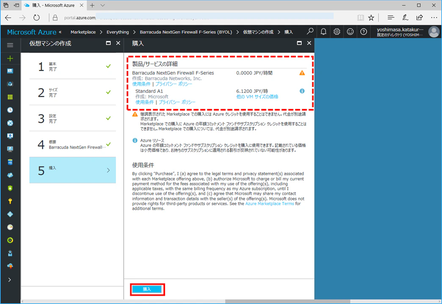Open Barracuda 使用条件 link
The height and width of the screenshot is (304, 442).
click(x=141, y=84)
